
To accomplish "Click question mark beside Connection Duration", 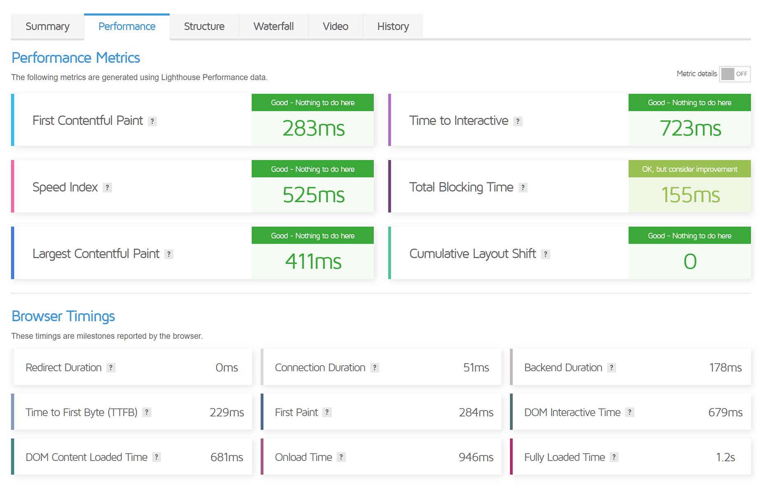I will [x=374, y=368].
